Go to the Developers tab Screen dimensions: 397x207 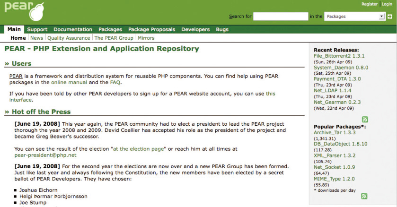click(195, 29)
